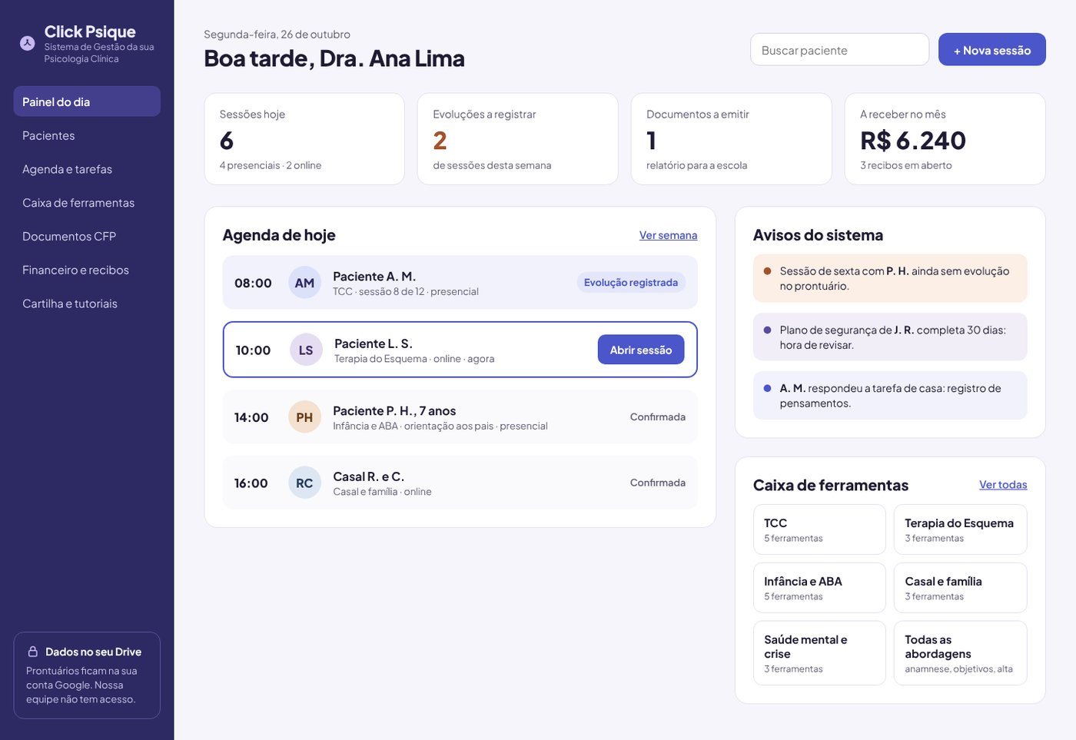Follow the Ver todas link
Screen dimensions: 1076x740
click(1003, 485)
